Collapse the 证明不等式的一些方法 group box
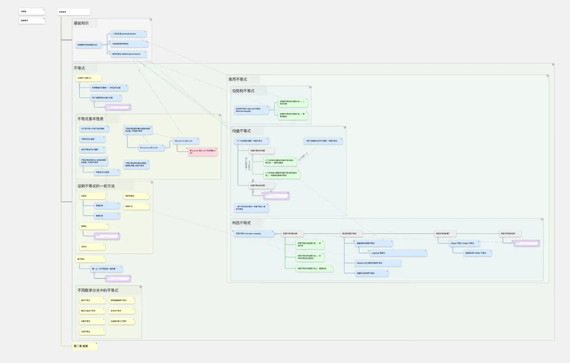570x363 pixels. coord(152,182)
